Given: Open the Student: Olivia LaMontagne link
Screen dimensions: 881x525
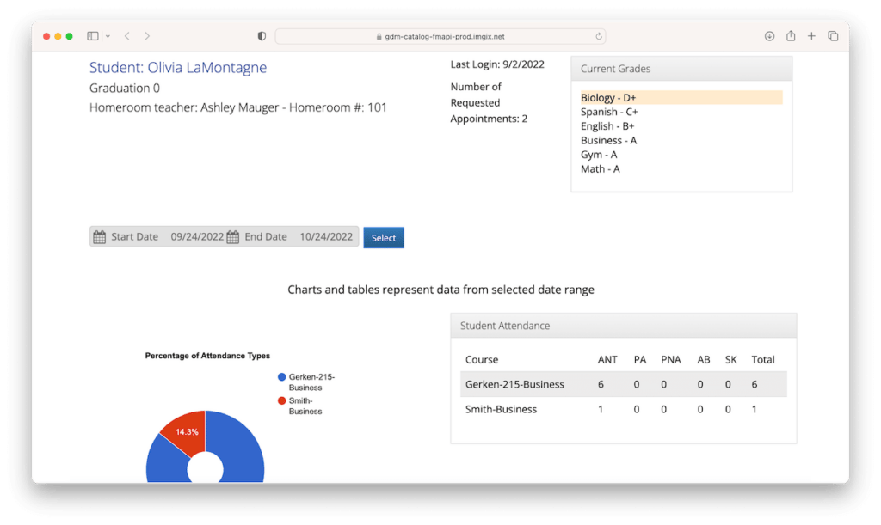Looking at the screenshot, I should pyautogui.click(x=178, y=67).
